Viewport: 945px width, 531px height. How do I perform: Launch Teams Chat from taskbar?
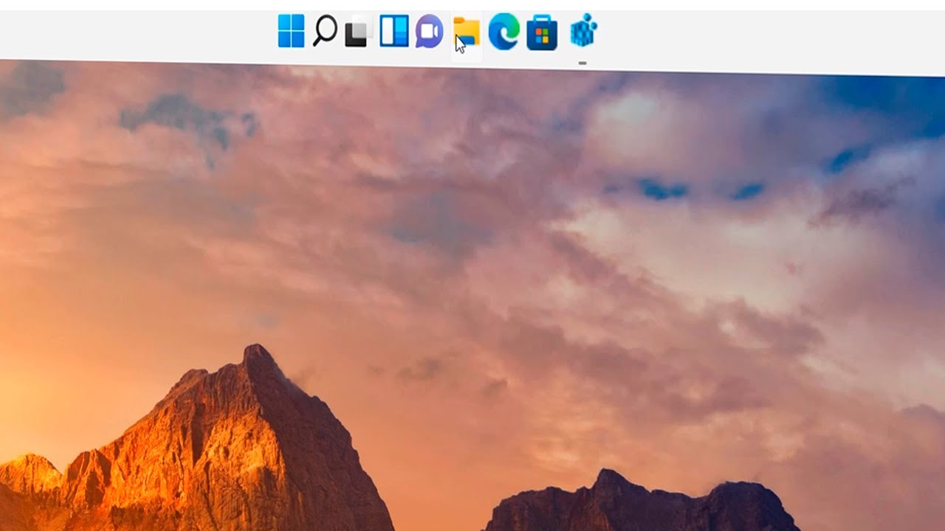point(429,31)
